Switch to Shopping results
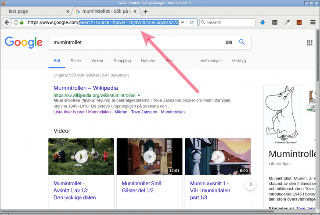The height and width of the screenshot is (215, 320). click(x=122, y=61)
